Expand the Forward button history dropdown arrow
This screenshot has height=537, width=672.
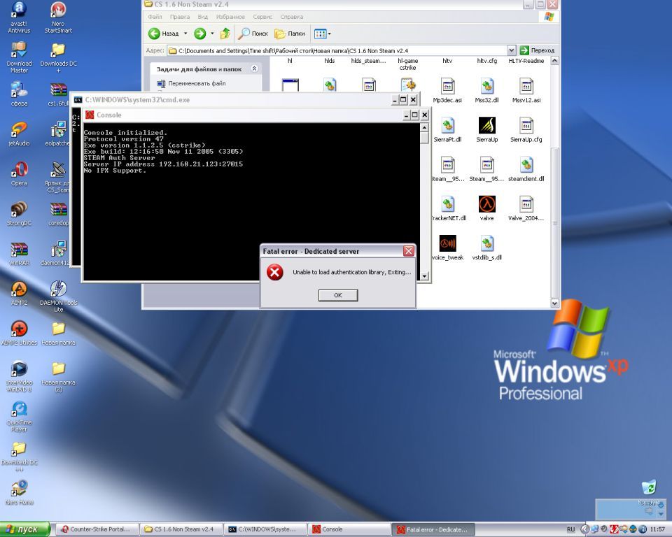pyautogui.click(x=212, y=34)
